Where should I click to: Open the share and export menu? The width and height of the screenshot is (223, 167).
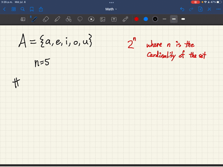click(x=41, y=9)
